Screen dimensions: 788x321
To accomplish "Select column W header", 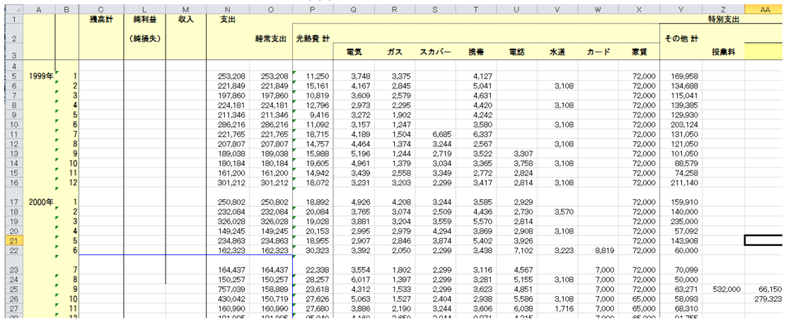I will [598, 9].
